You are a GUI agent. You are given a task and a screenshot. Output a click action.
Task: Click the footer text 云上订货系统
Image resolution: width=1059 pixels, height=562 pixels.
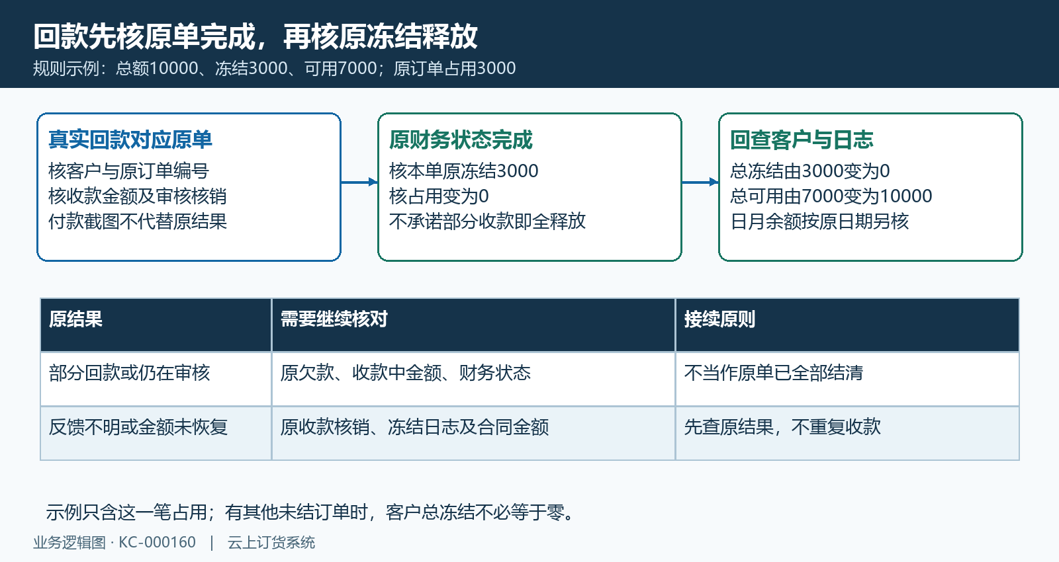(271, 542)
